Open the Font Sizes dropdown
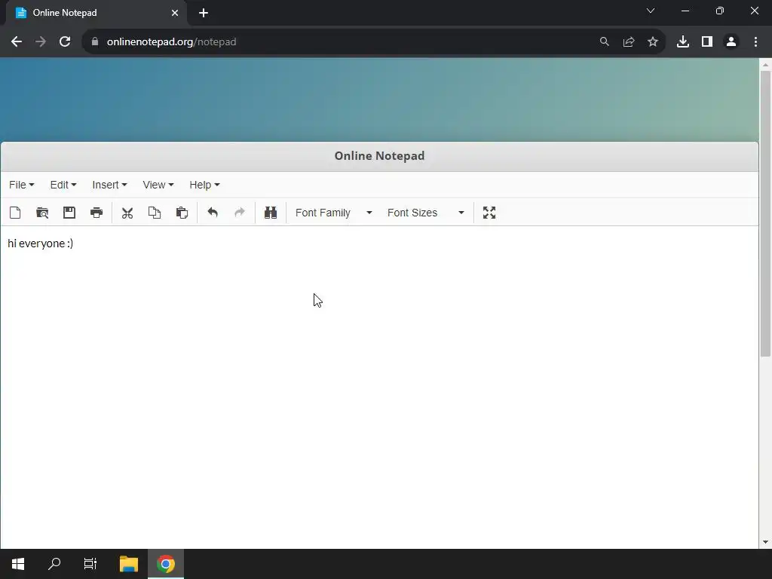Screen dimensions: 772x579 pyautogui.click(x=425, y=213)
